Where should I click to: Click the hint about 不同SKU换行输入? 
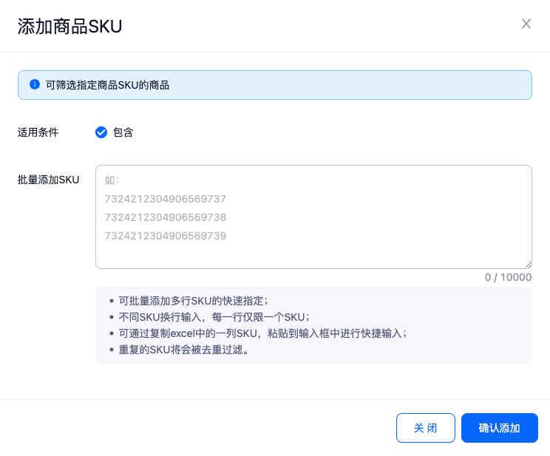[214, 316]
